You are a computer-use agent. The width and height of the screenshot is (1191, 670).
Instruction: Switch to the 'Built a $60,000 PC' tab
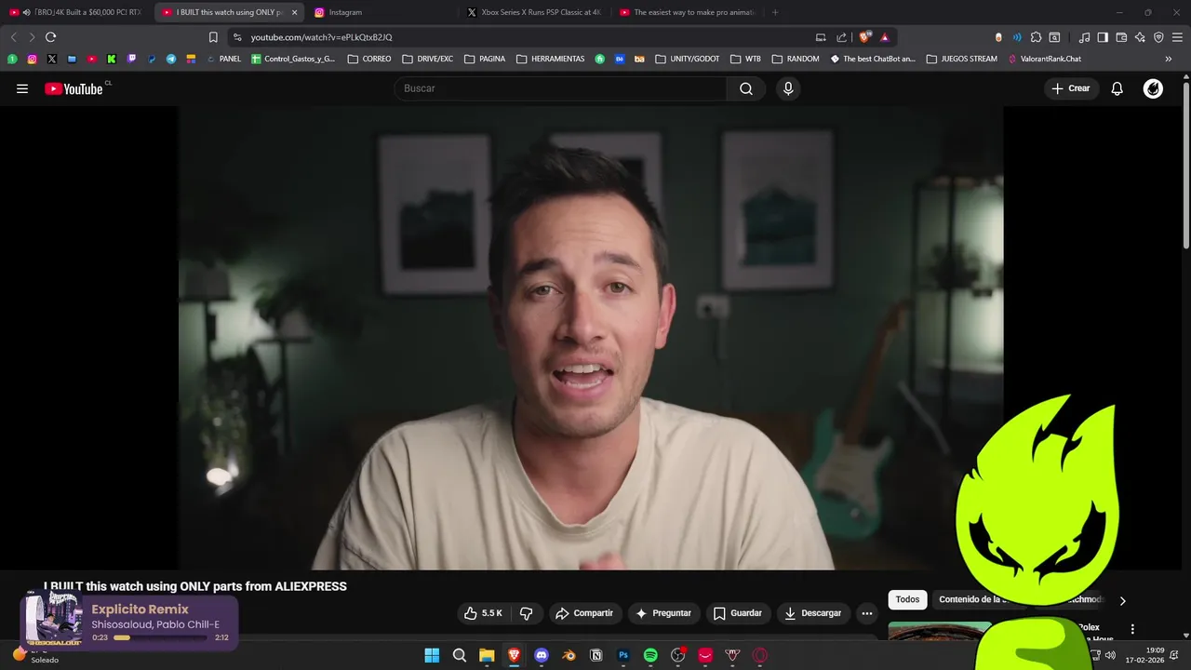[x=78, y=12]
